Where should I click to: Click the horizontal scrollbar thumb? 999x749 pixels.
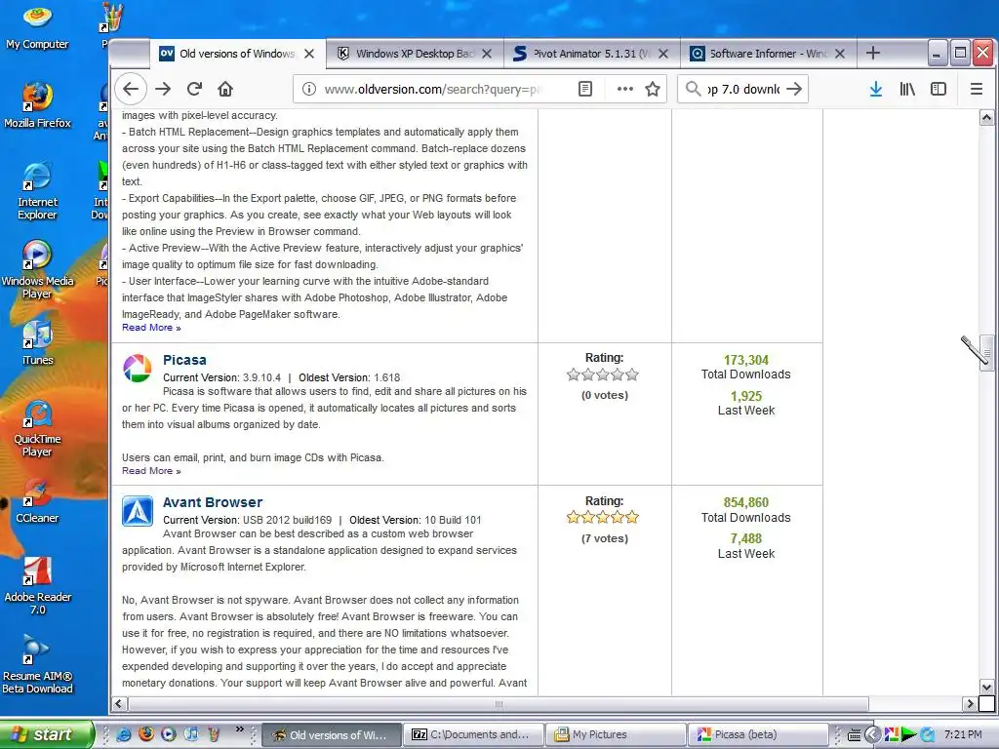coord(499,704)
